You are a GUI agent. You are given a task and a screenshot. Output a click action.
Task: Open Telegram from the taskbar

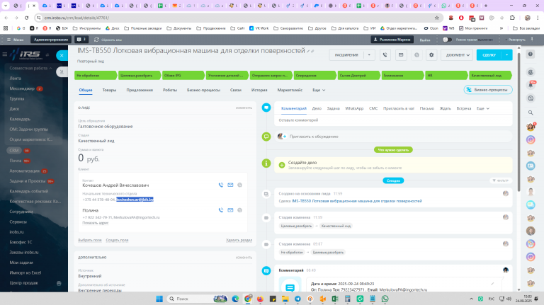(297, 299)
